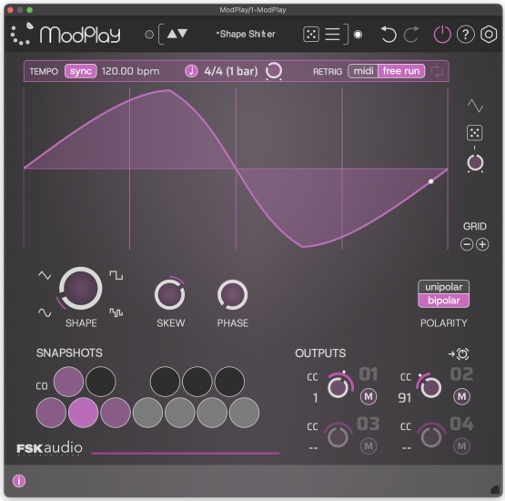505x501 pixels.
Task: Click the first purple snapshot in top row
Action: (68, 382)
